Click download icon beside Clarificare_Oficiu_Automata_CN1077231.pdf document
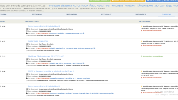This screenshot has height=100, width=178. (x=83, y=63)
